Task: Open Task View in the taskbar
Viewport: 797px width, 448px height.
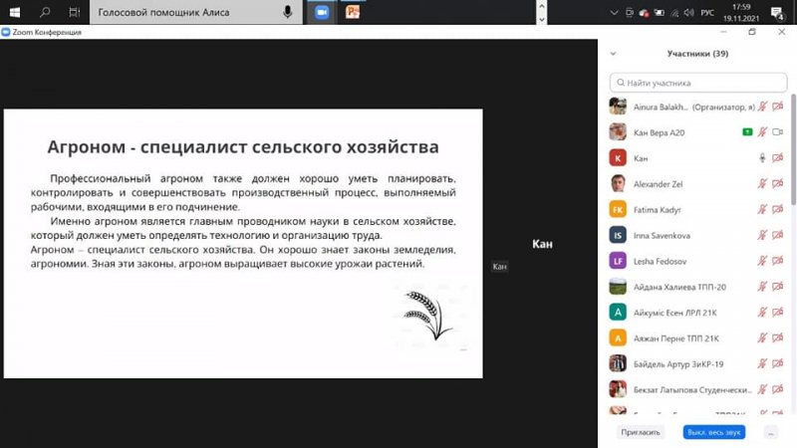Action: (x=75, y=12)
